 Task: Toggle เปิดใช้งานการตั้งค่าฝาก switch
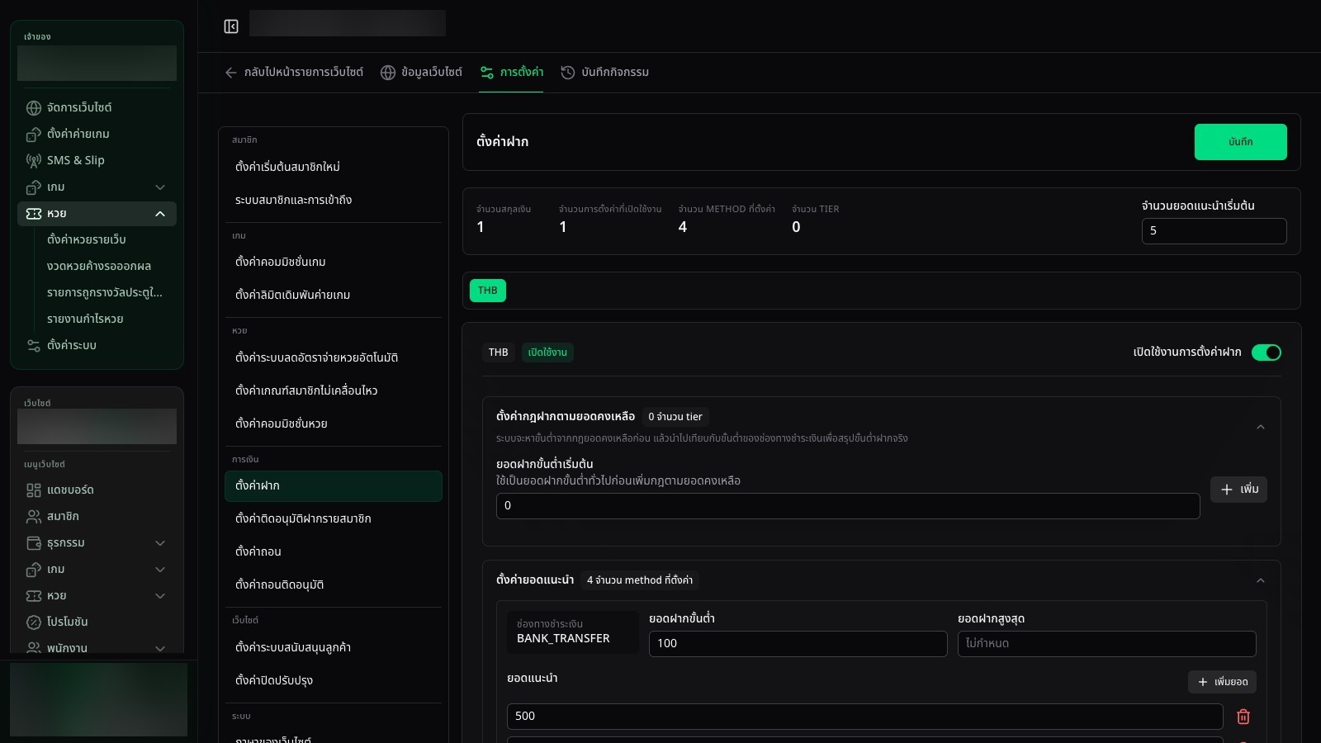[x=1267, y=353]
